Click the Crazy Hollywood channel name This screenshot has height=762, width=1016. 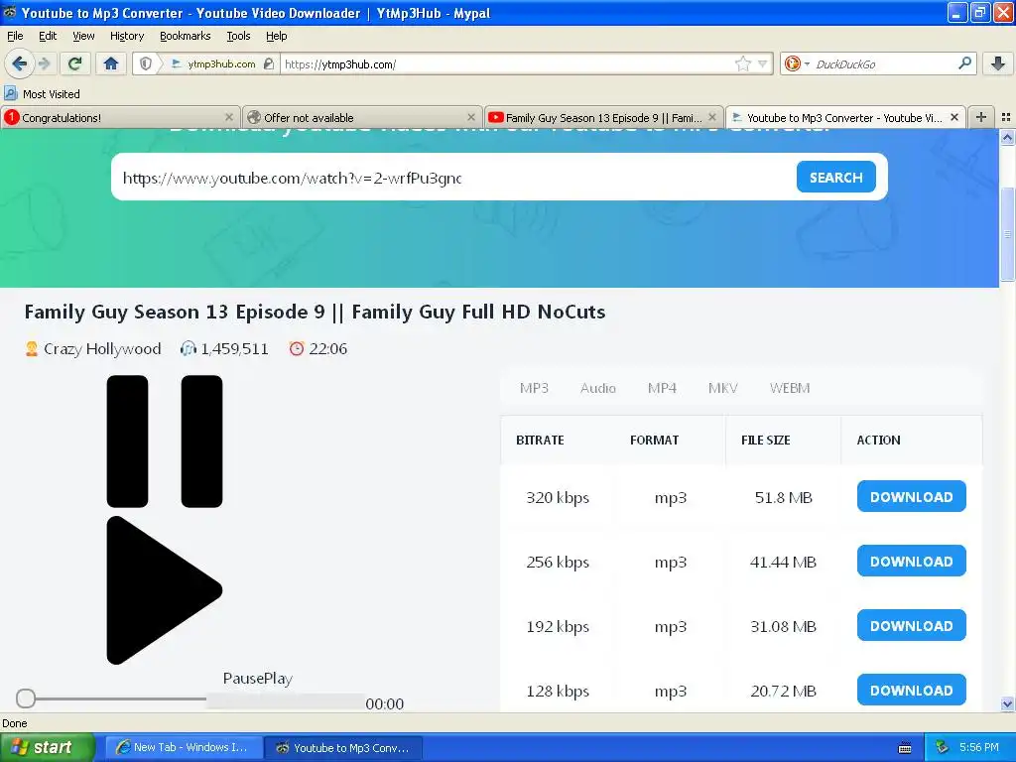click(102, 348)
